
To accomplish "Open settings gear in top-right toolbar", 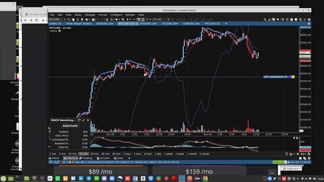I will coord(309,20).
